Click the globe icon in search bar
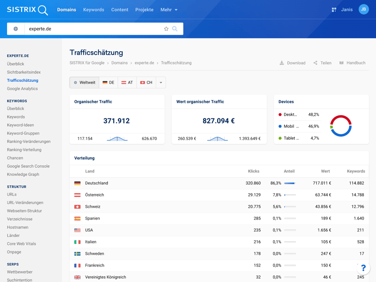 point(16,29)
